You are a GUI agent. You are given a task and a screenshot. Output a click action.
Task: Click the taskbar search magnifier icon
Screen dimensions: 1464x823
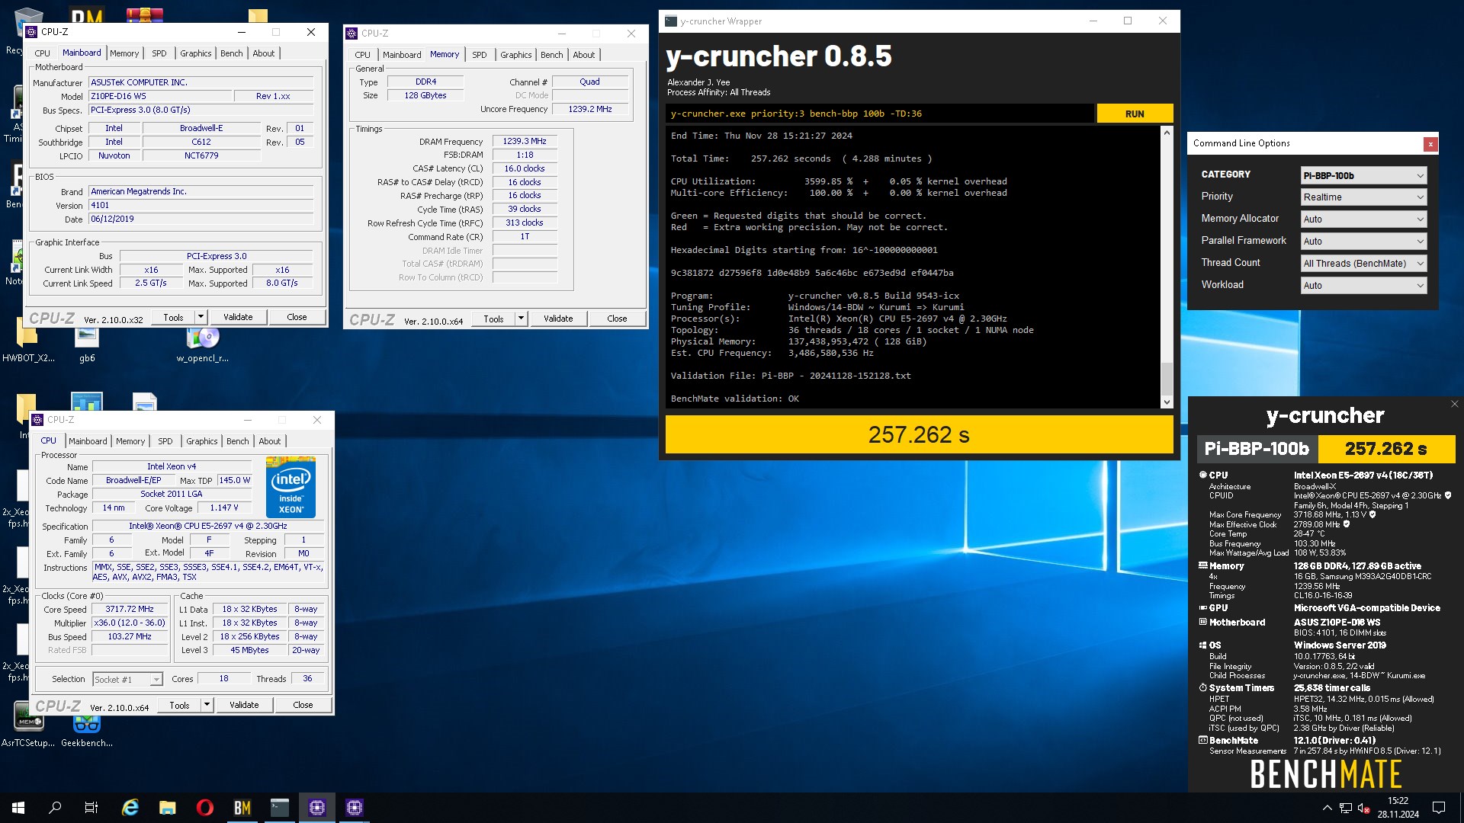coord(55,808)
